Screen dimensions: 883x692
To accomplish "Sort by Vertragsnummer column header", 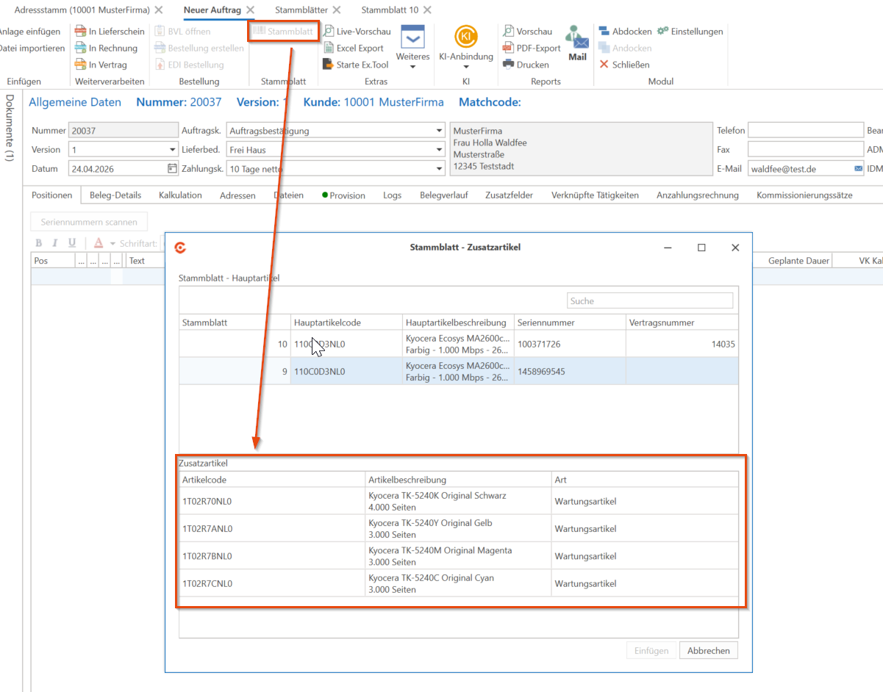I will [682, 322].
